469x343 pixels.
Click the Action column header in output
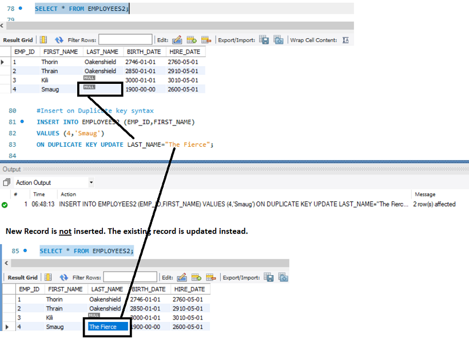(68, 194)
